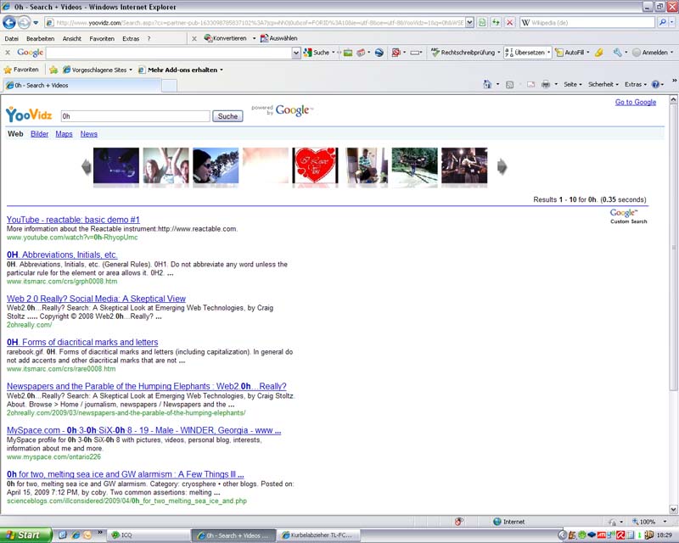
Task: Click the browser Forward arrow button
Action: click(25, 22)
